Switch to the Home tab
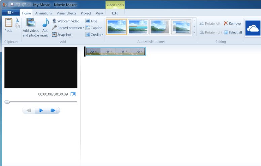The image size is (261, 166). [x=26, y=13]
